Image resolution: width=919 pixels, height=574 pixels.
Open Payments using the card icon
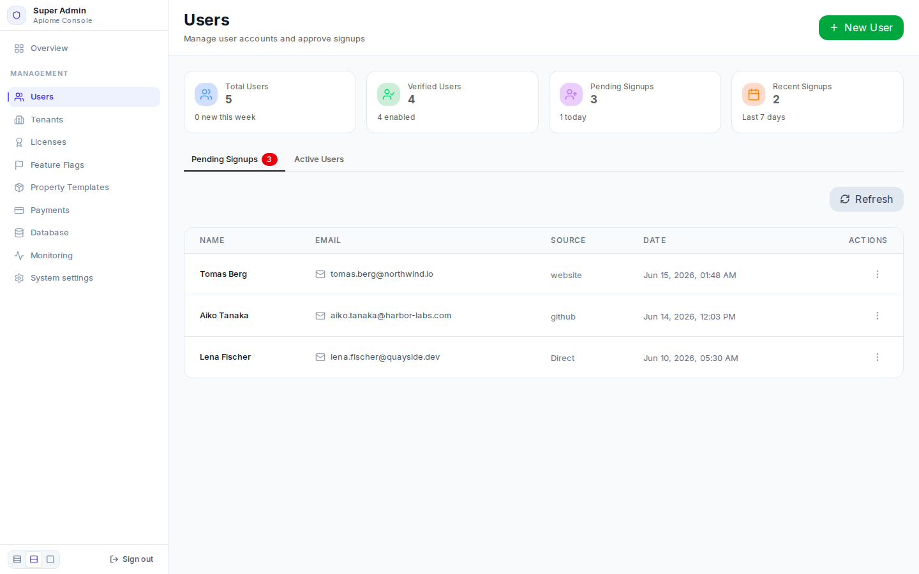coord(19,210)
